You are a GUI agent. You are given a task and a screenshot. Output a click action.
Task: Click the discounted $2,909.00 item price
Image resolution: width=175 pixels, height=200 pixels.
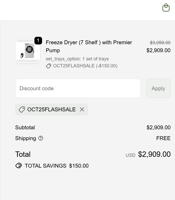coord(158,50)
